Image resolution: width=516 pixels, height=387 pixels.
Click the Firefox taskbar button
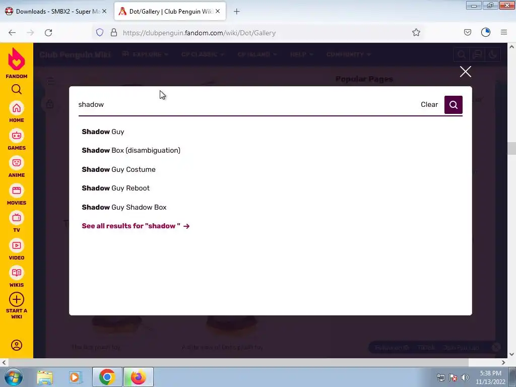click(x=138, y=377)
